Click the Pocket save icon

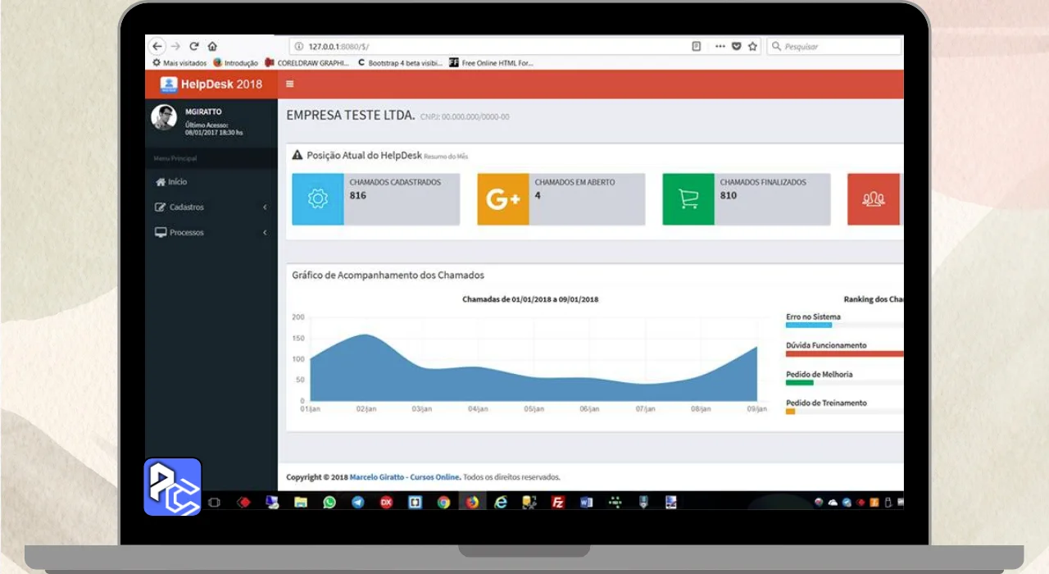736,47
